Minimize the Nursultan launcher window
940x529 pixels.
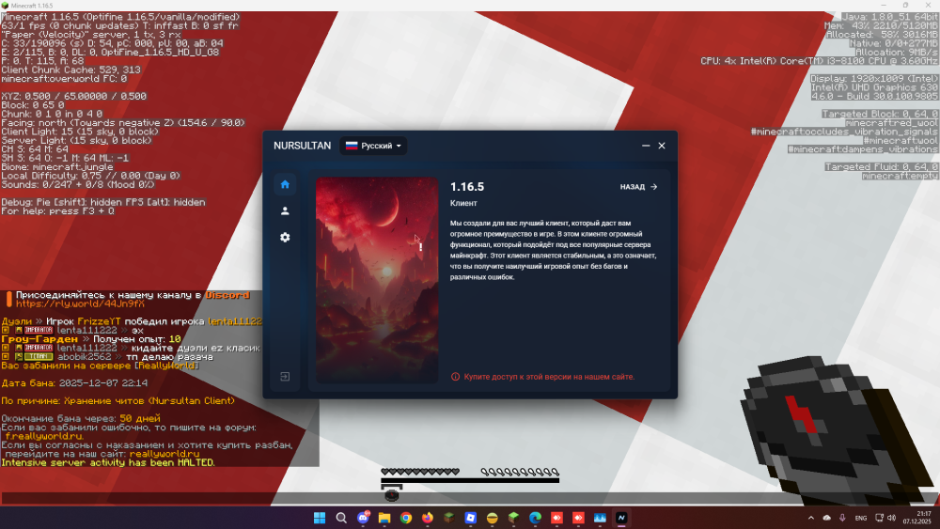point(646,146)
